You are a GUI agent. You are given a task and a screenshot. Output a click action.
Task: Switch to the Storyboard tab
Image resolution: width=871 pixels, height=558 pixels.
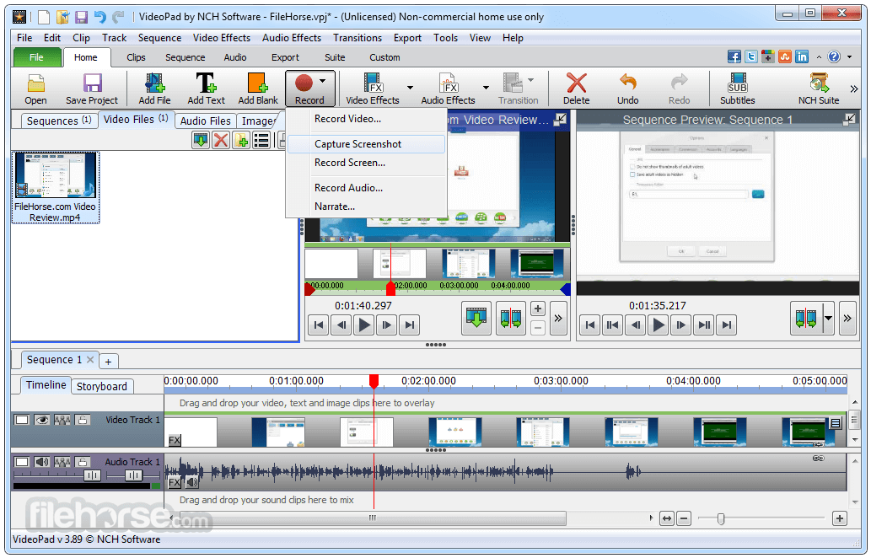tap(102, 386)
